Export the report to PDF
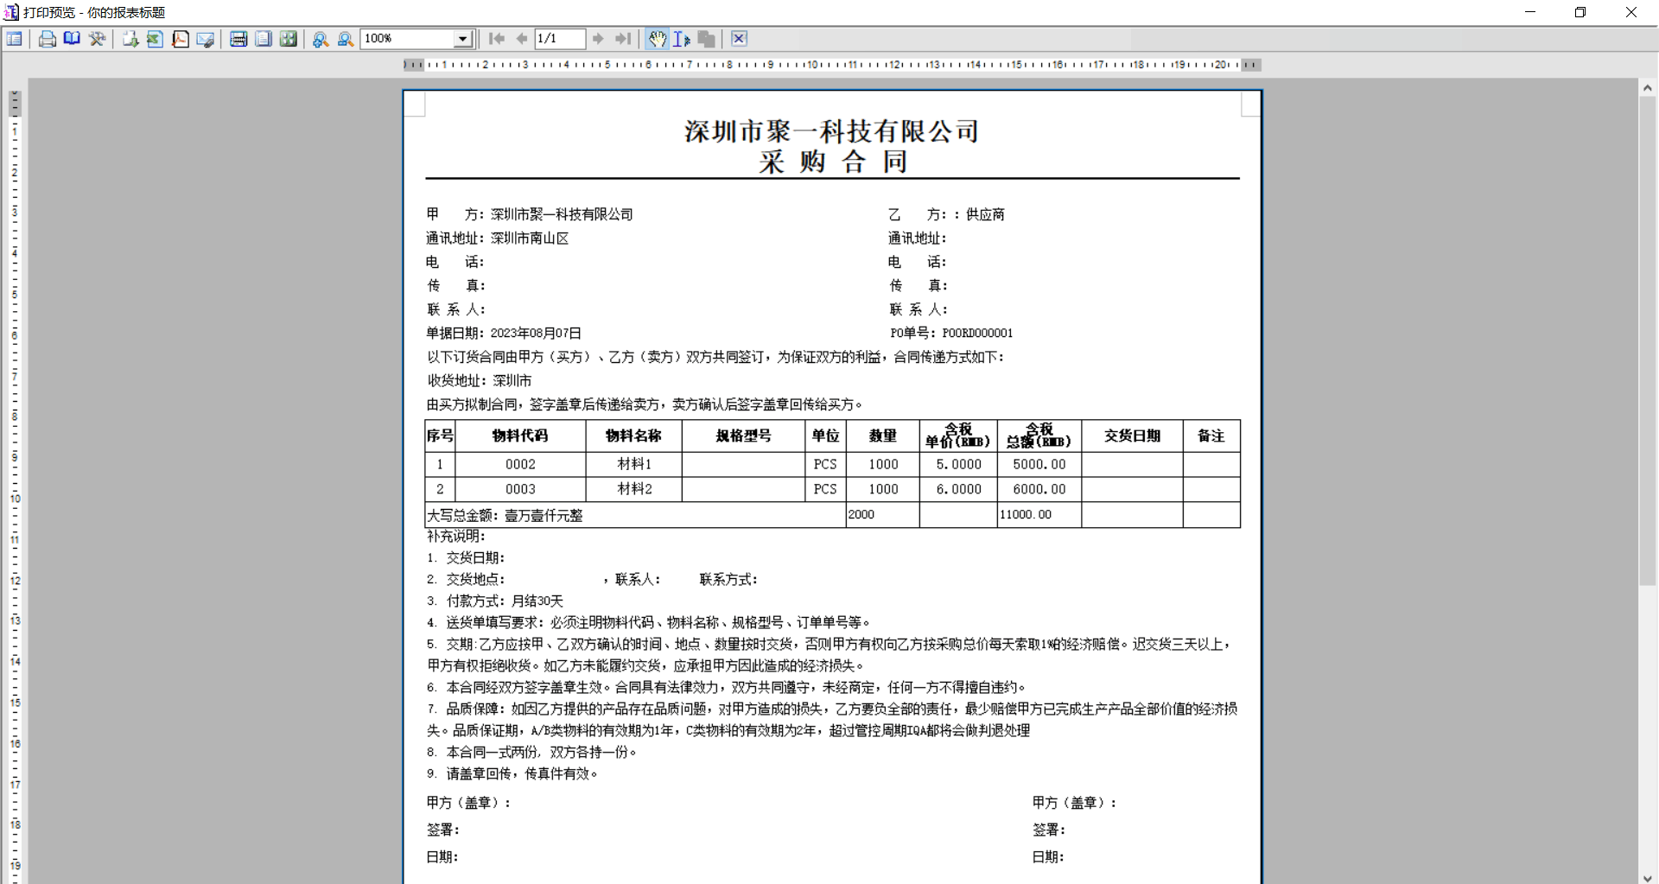 (181, 39)
